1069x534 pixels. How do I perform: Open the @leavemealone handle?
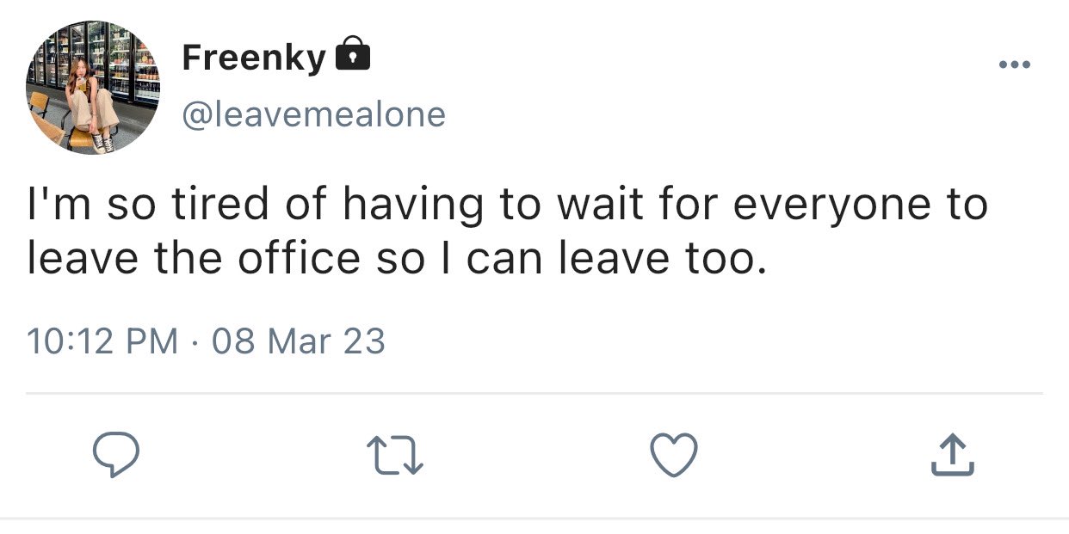point(313,114)
